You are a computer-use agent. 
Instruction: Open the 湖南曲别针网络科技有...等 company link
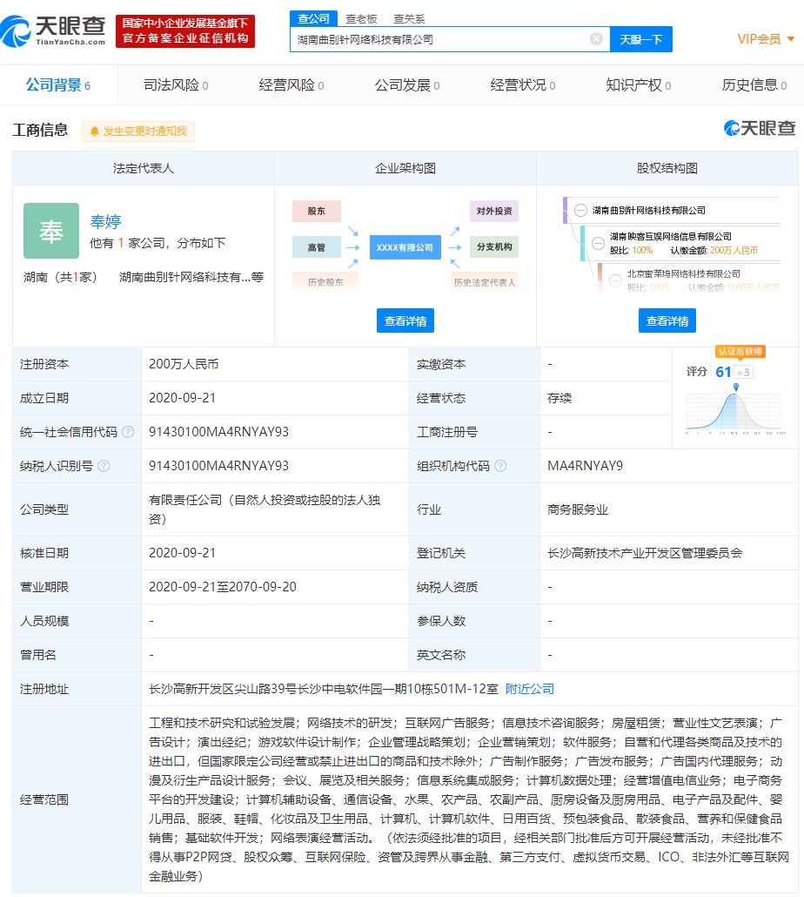[x=191, y=277]
